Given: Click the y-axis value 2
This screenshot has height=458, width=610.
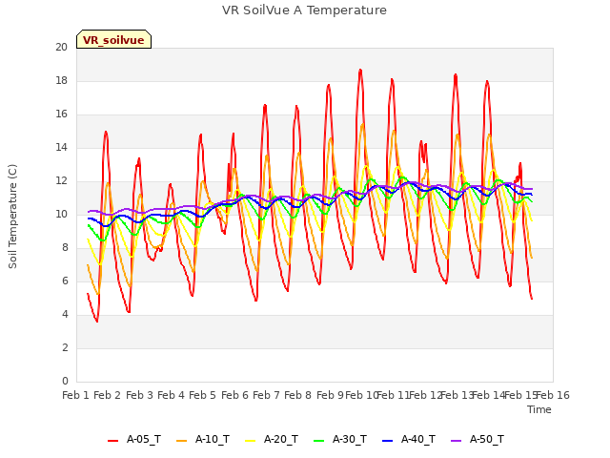Looking at the screenshot, I should point(65,347).
